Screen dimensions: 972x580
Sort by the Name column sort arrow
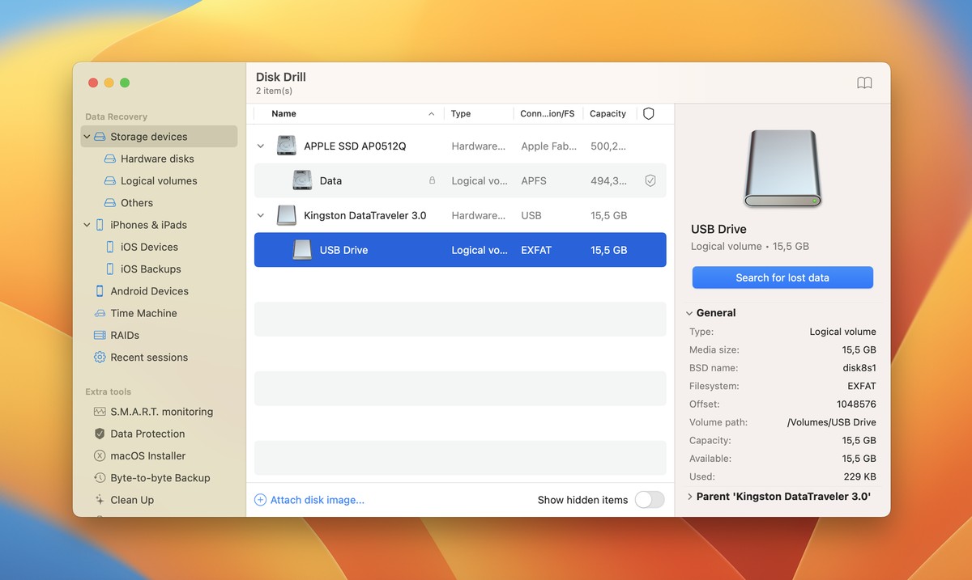432,114
